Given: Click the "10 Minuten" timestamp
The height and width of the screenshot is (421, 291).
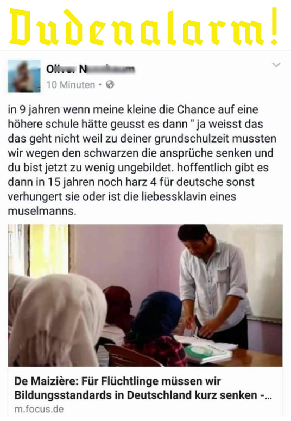Looking at the screenshot, I should [71, 85].
